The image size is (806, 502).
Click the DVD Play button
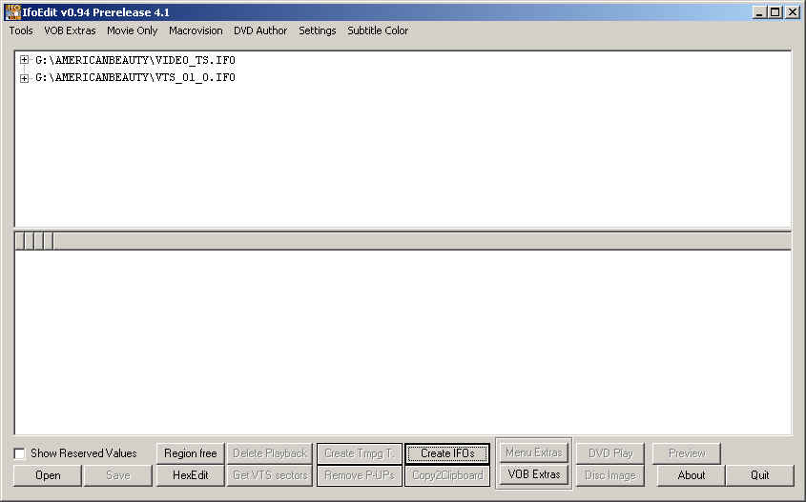[610, 453]
